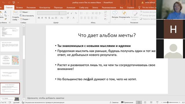Image resolution: width=185 pixels, height=104 pixels.
Task: Open the Абзац paragraph dialog launcher
Action: (109, 23)
